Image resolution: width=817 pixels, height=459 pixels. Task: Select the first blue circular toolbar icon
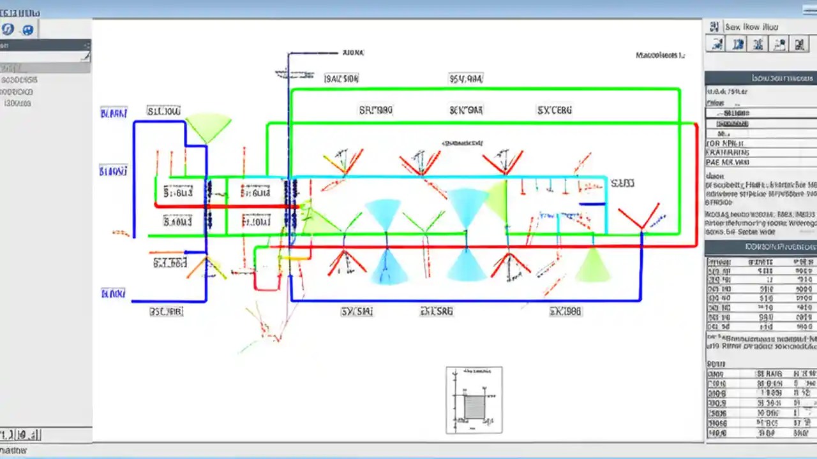tap(8, 29)
